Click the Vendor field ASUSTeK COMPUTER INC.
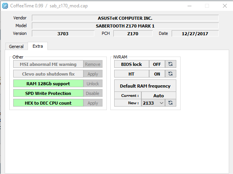This screenshot has width=233, height=174. (x=125, y=18)
